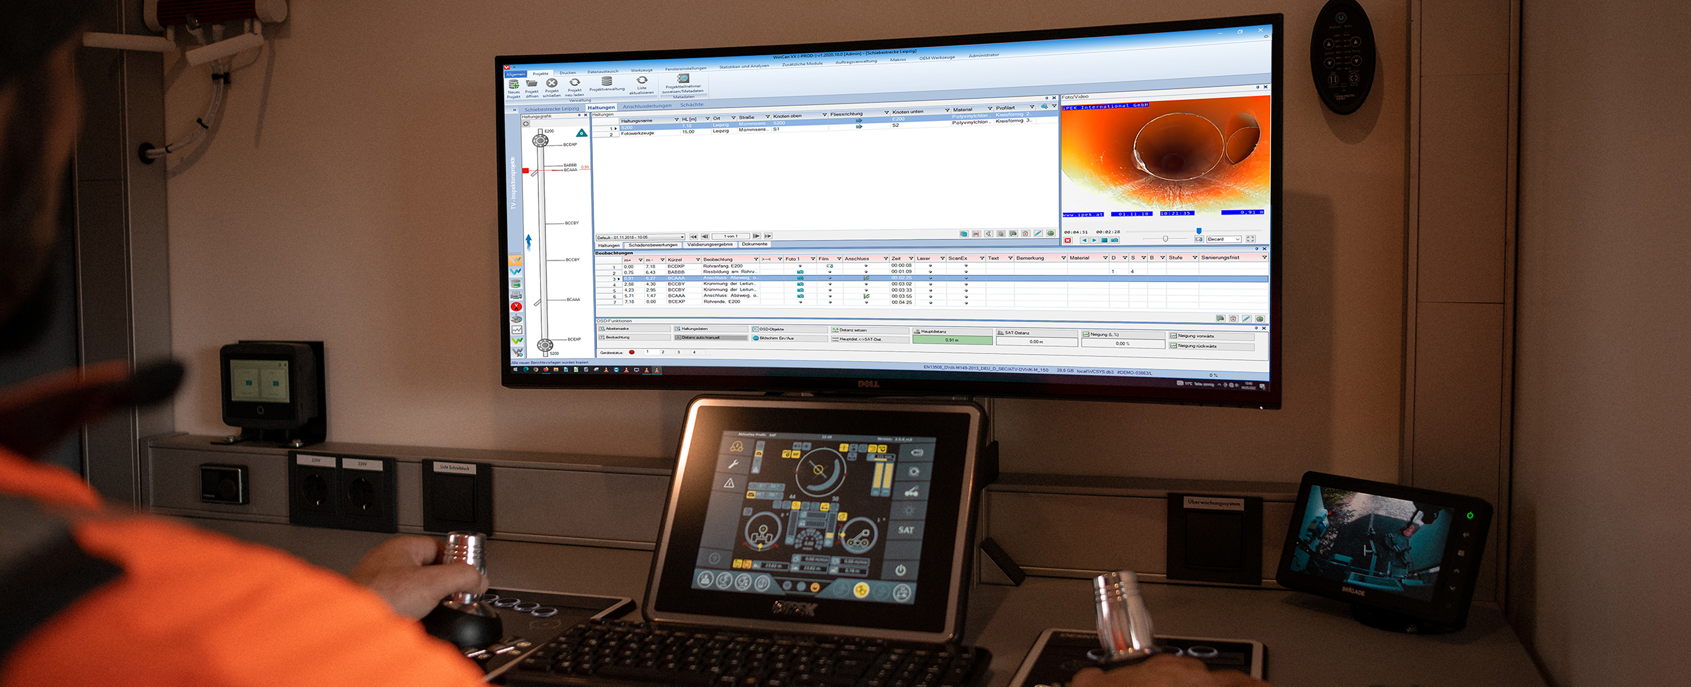Screen dimensions: 1691x687
Task: Click the teal triangle marker in Haltungsgrafik
Action: pos(581,133)
